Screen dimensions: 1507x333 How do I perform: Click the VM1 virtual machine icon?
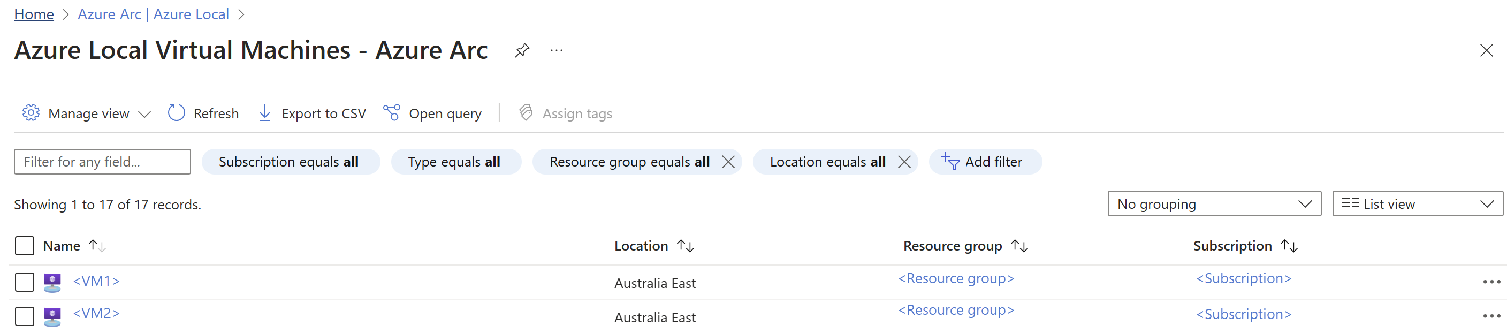(x=52, y=283)
